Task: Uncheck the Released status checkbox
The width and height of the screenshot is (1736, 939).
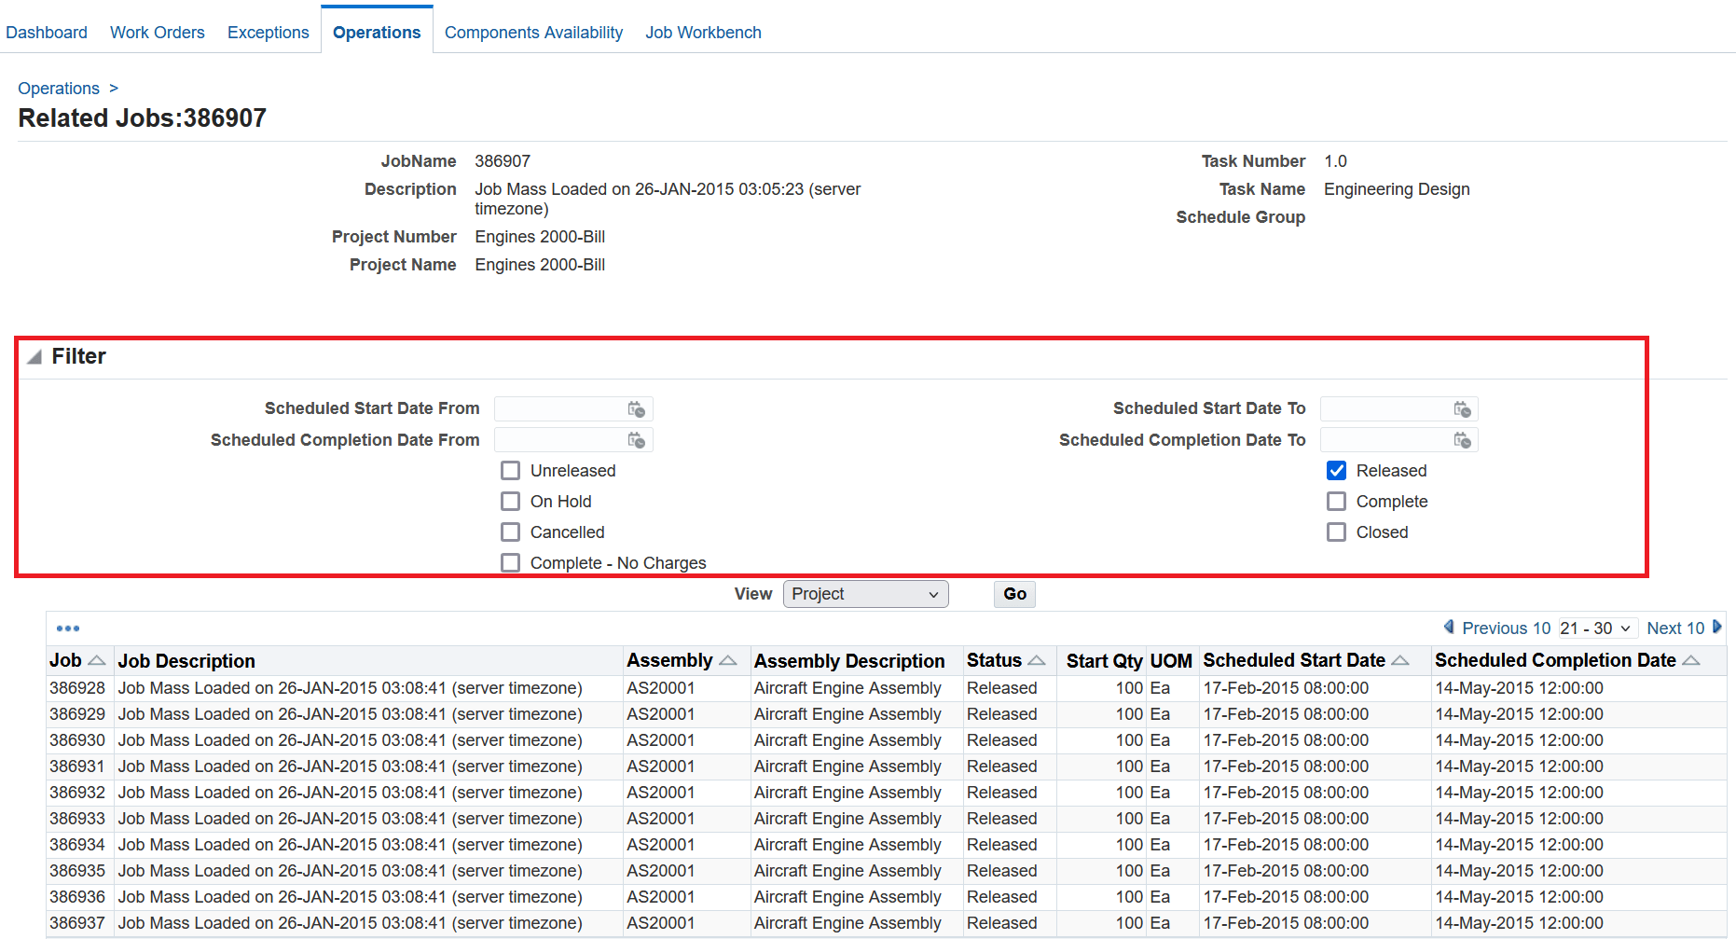Action: point(1336,470)
